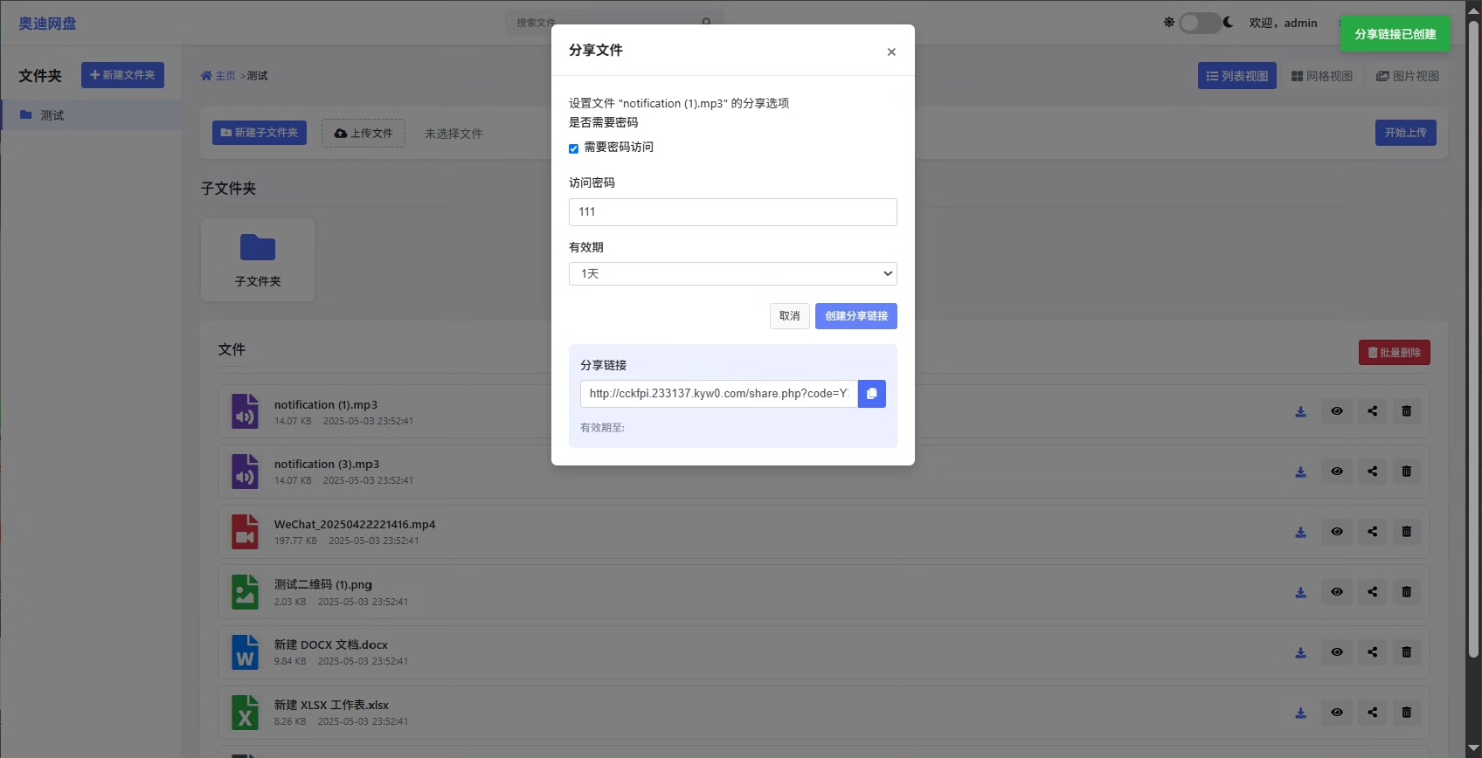1482x758 pixels.
Task: Download notification (1).mp3
Action: click(x=1300, y=411)
